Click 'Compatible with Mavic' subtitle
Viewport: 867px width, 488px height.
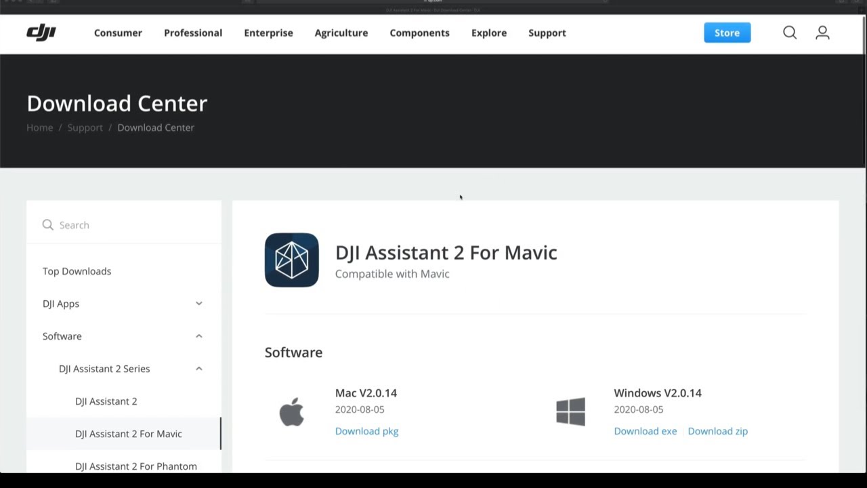click(x=392, y=274)
